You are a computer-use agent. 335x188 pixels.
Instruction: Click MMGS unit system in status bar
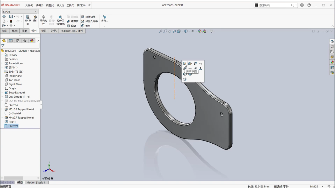click(314, 186)
